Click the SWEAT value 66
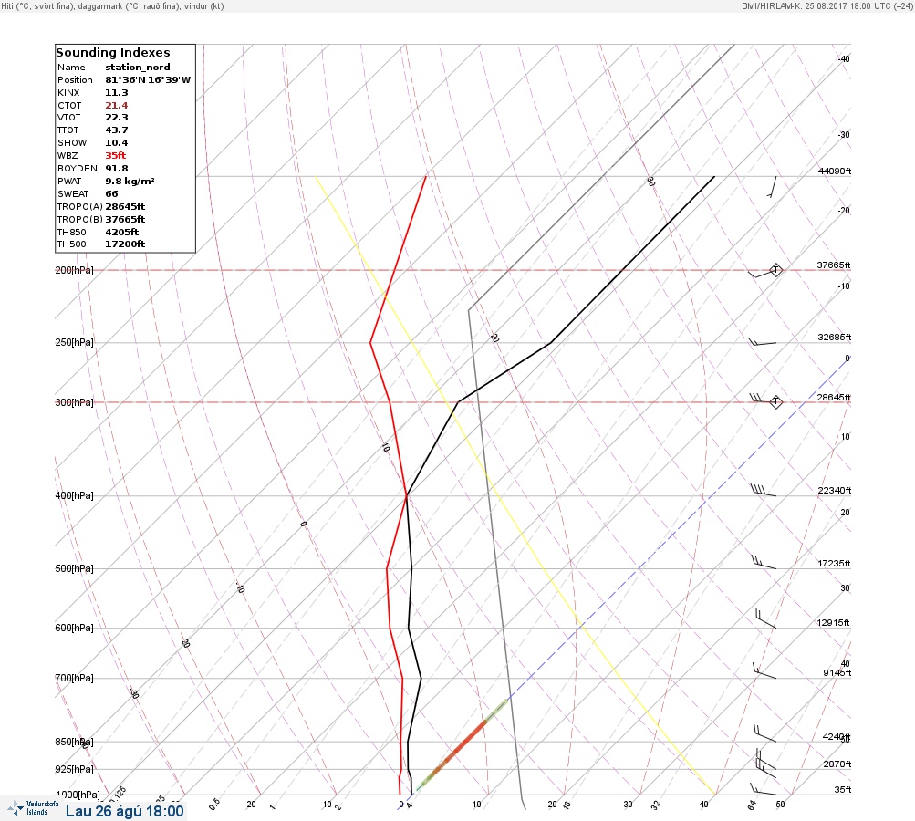The image size is (915, 821). (111, 193)
